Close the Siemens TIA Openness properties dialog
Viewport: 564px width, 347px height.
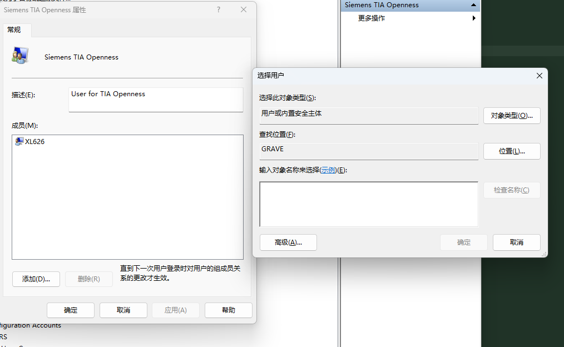click(x=244, y=9)
